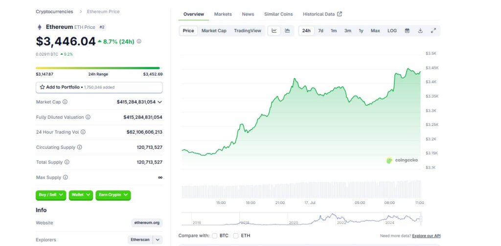501x246 pixels.
Task: Click the external link icon beside Historical Data
Action: click(x=340, y=14)
